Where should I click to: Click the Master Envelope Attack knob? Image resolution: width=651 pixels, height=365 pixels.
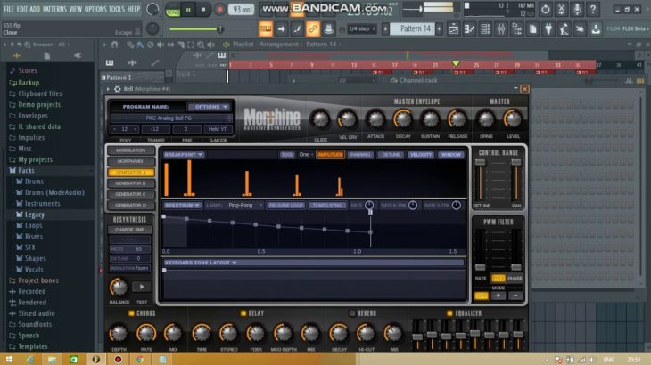(x=375, y=119)
